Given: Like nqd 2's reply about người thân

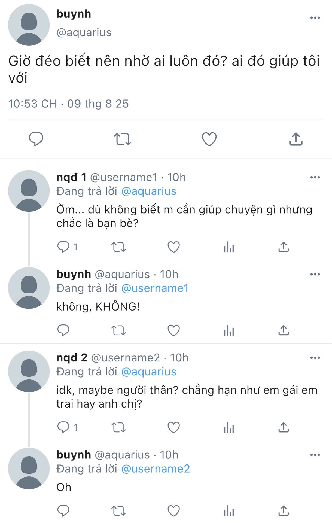Looking at the screenshot, I should (x=173, y=427).
